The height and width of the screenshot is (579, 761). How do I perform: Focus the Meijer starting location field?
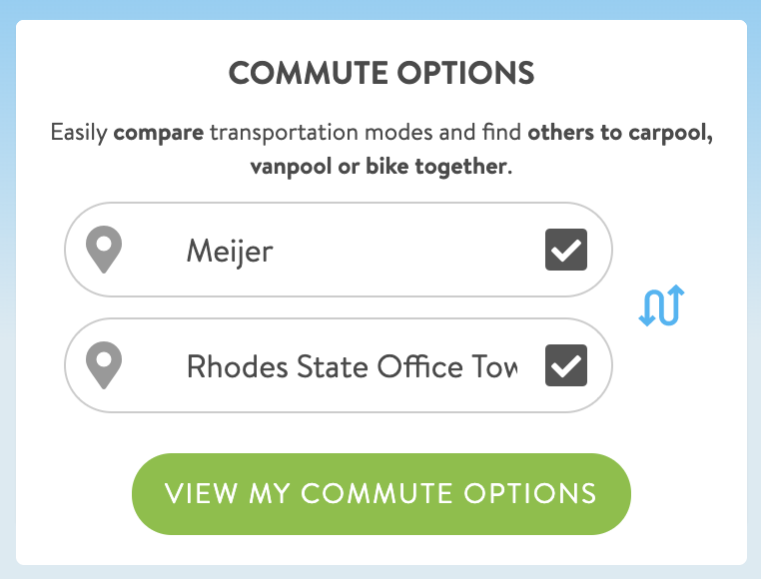[x=339, y=250]
